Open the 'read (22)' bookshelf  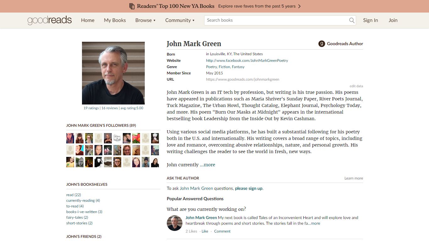[73, 195]
